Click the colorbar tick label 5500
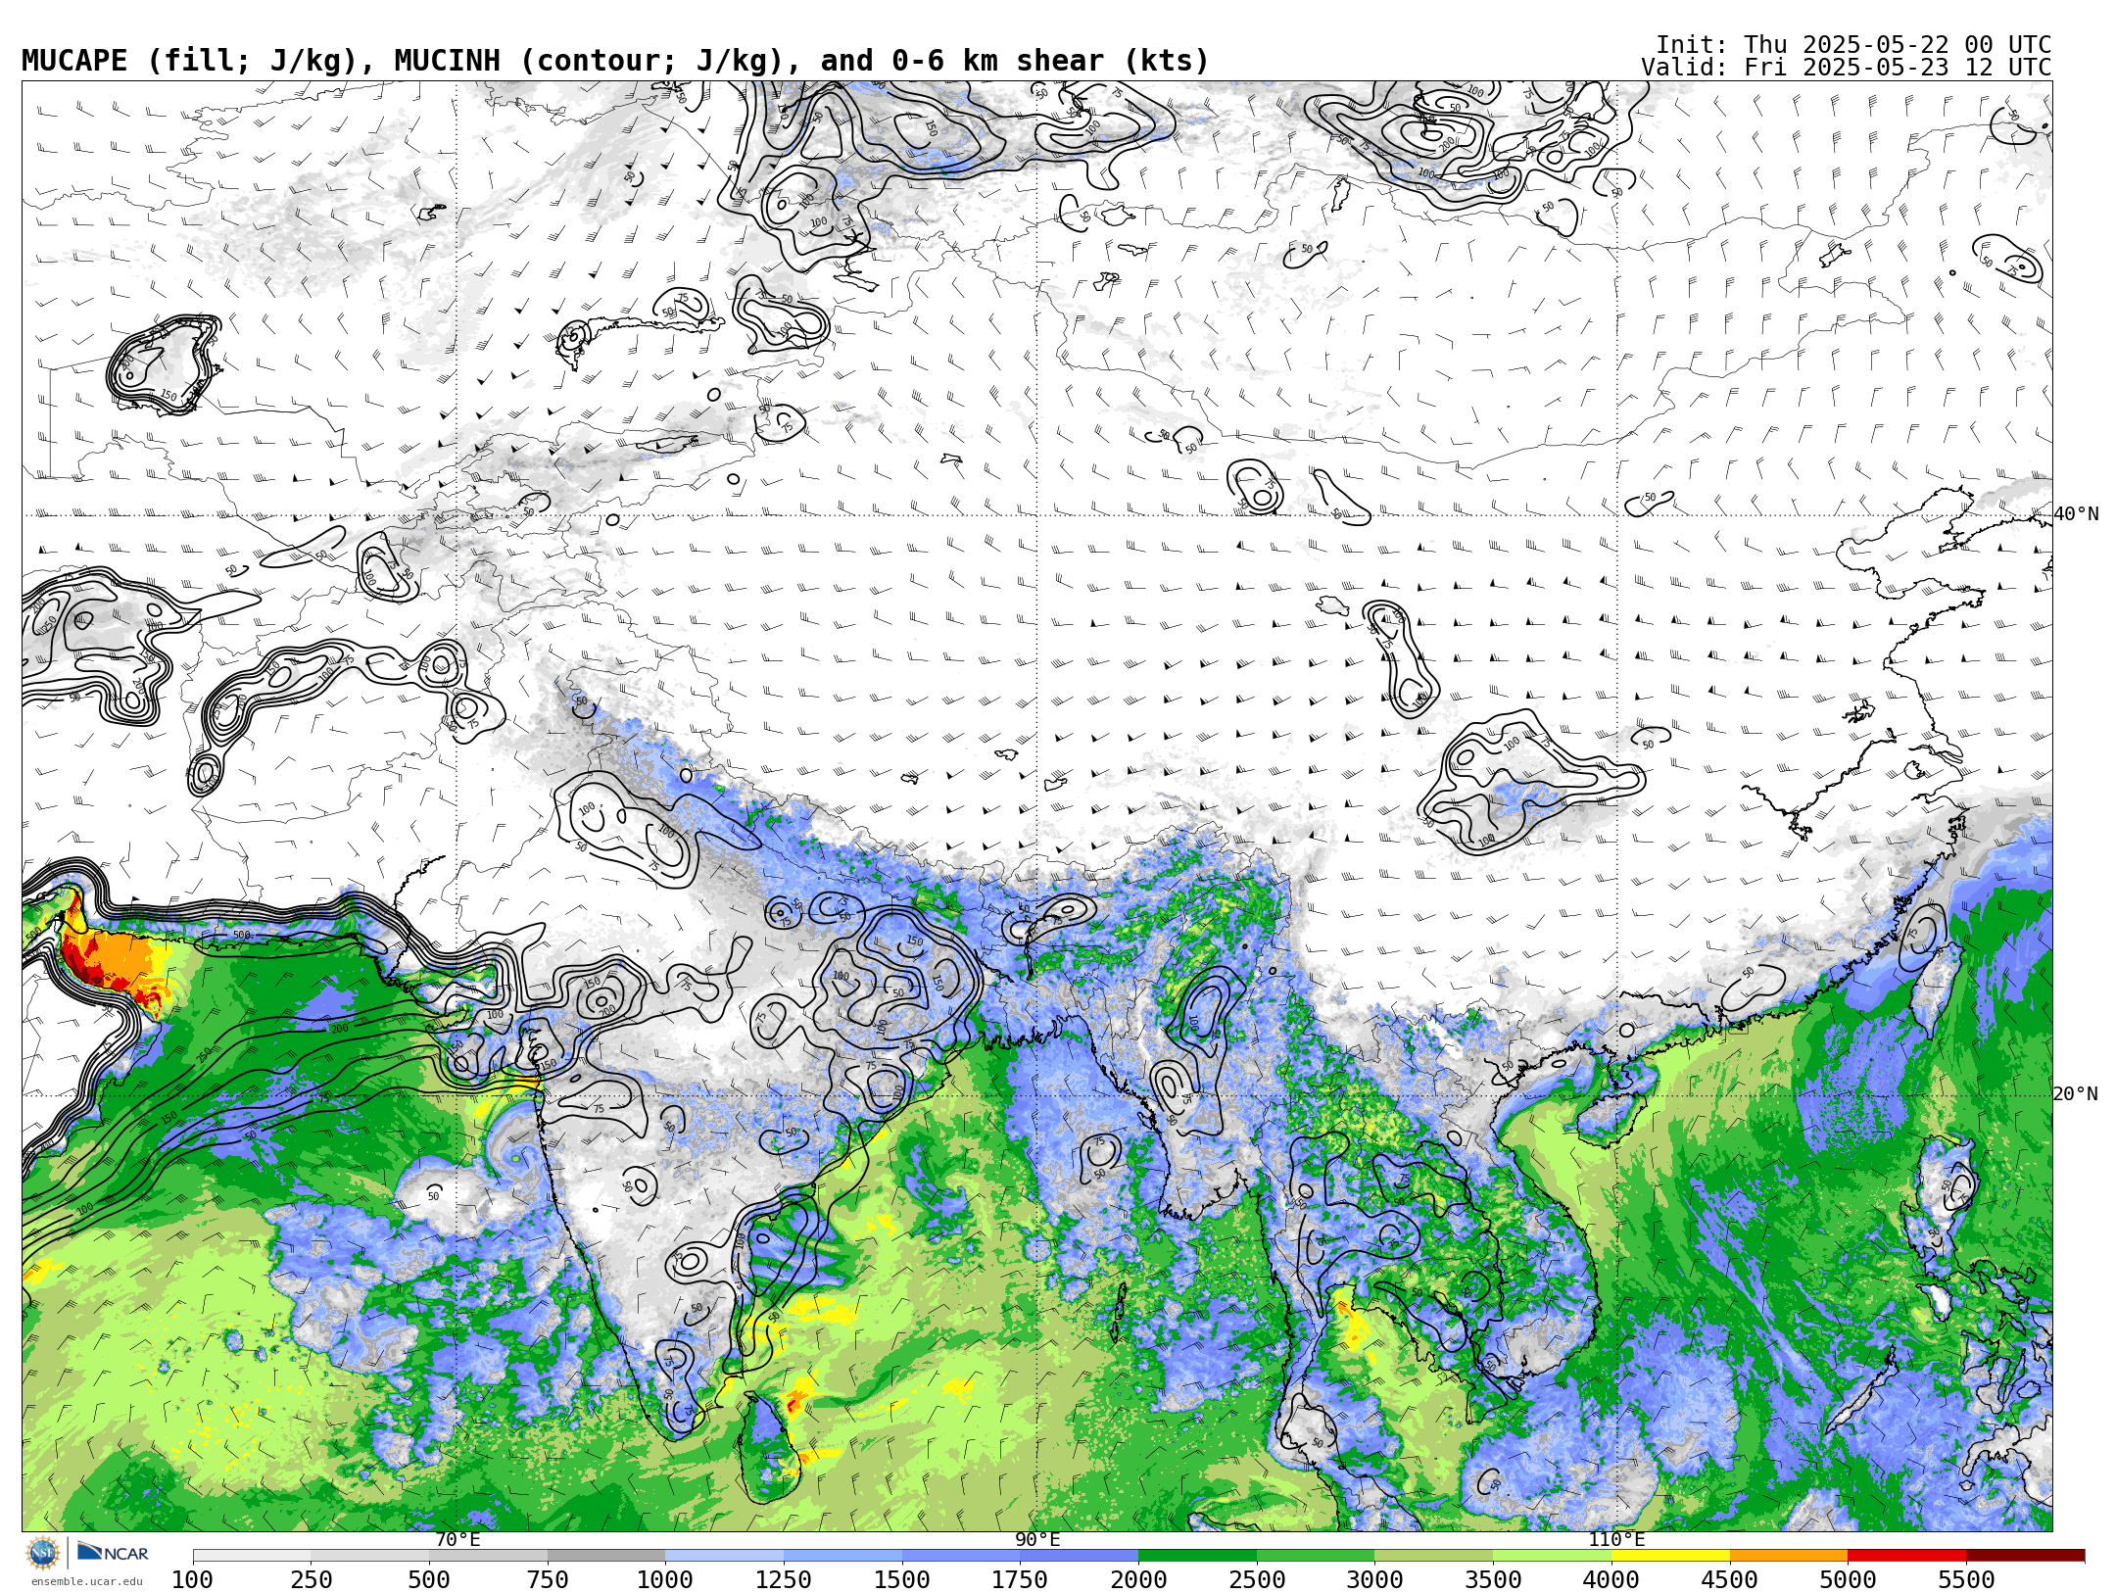 pyautogui.click(x=1966, y=1579)
